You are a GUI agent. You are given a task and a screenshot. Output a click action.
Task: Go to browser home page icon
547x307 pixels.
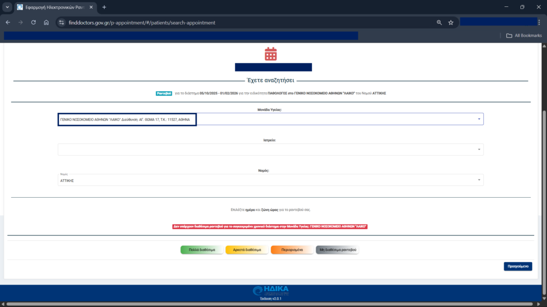(x=46, y=22)
